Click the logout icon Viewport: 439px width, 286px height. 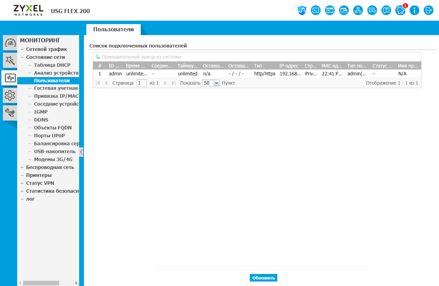(429, 10)
